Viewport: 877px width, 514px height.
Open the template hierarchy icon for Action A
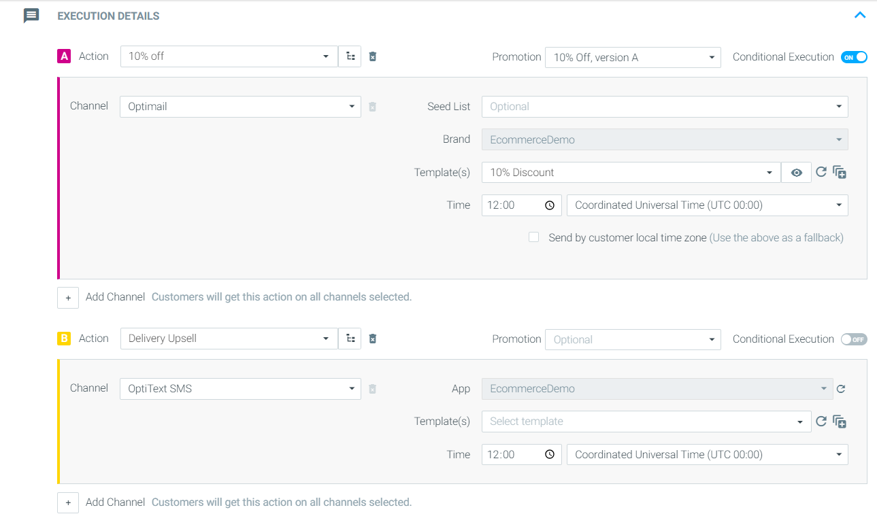point(349,56)
